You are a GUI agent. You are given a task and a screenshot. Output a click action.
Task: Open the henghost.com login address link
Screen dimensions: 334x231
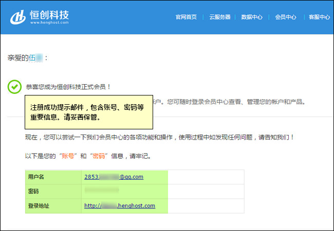coord(119,206)
